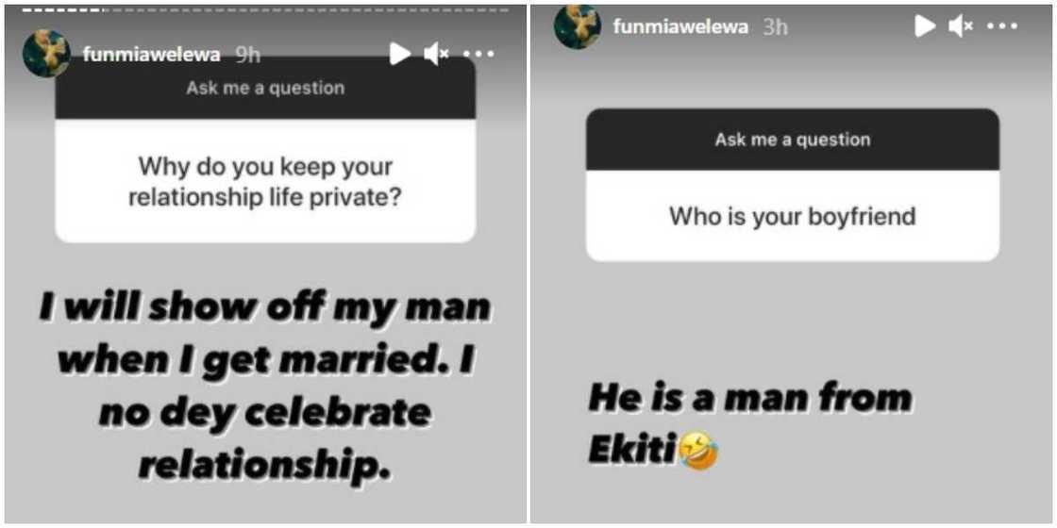Click the 3h timestamp on right story

pyautogui.click(x=775, y=27)
